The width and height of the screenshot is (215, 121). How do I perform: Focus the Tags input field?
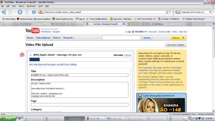click(x=80, y=105)
